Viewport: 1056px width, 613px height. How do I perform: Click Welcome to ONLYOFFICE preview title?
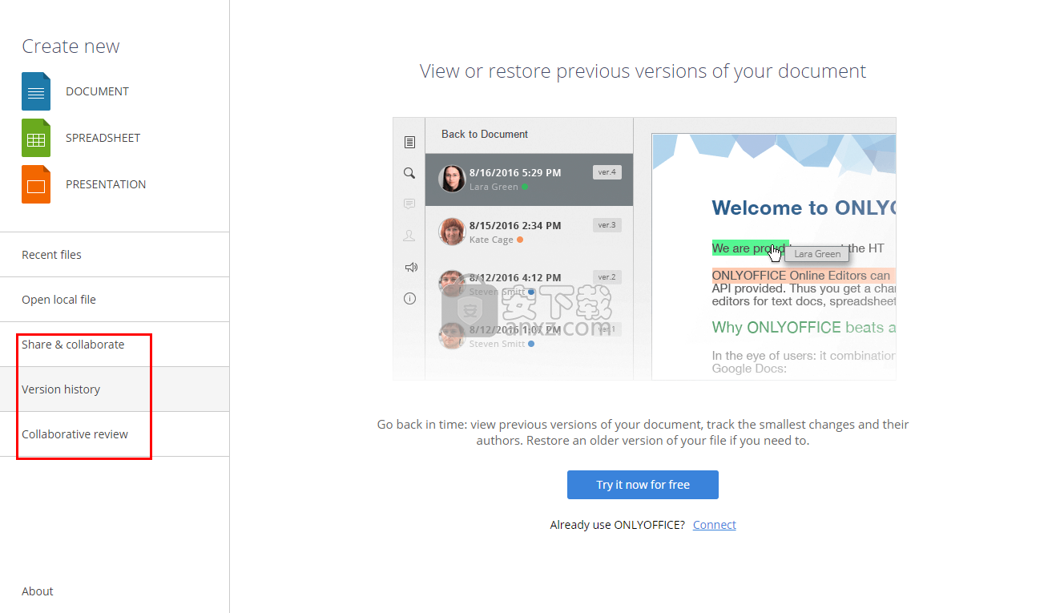click(x=804, y=208)
